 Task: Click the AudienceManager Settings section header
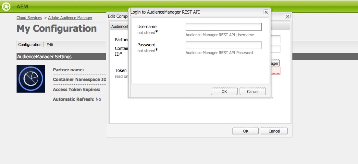[x=44, y=57]
